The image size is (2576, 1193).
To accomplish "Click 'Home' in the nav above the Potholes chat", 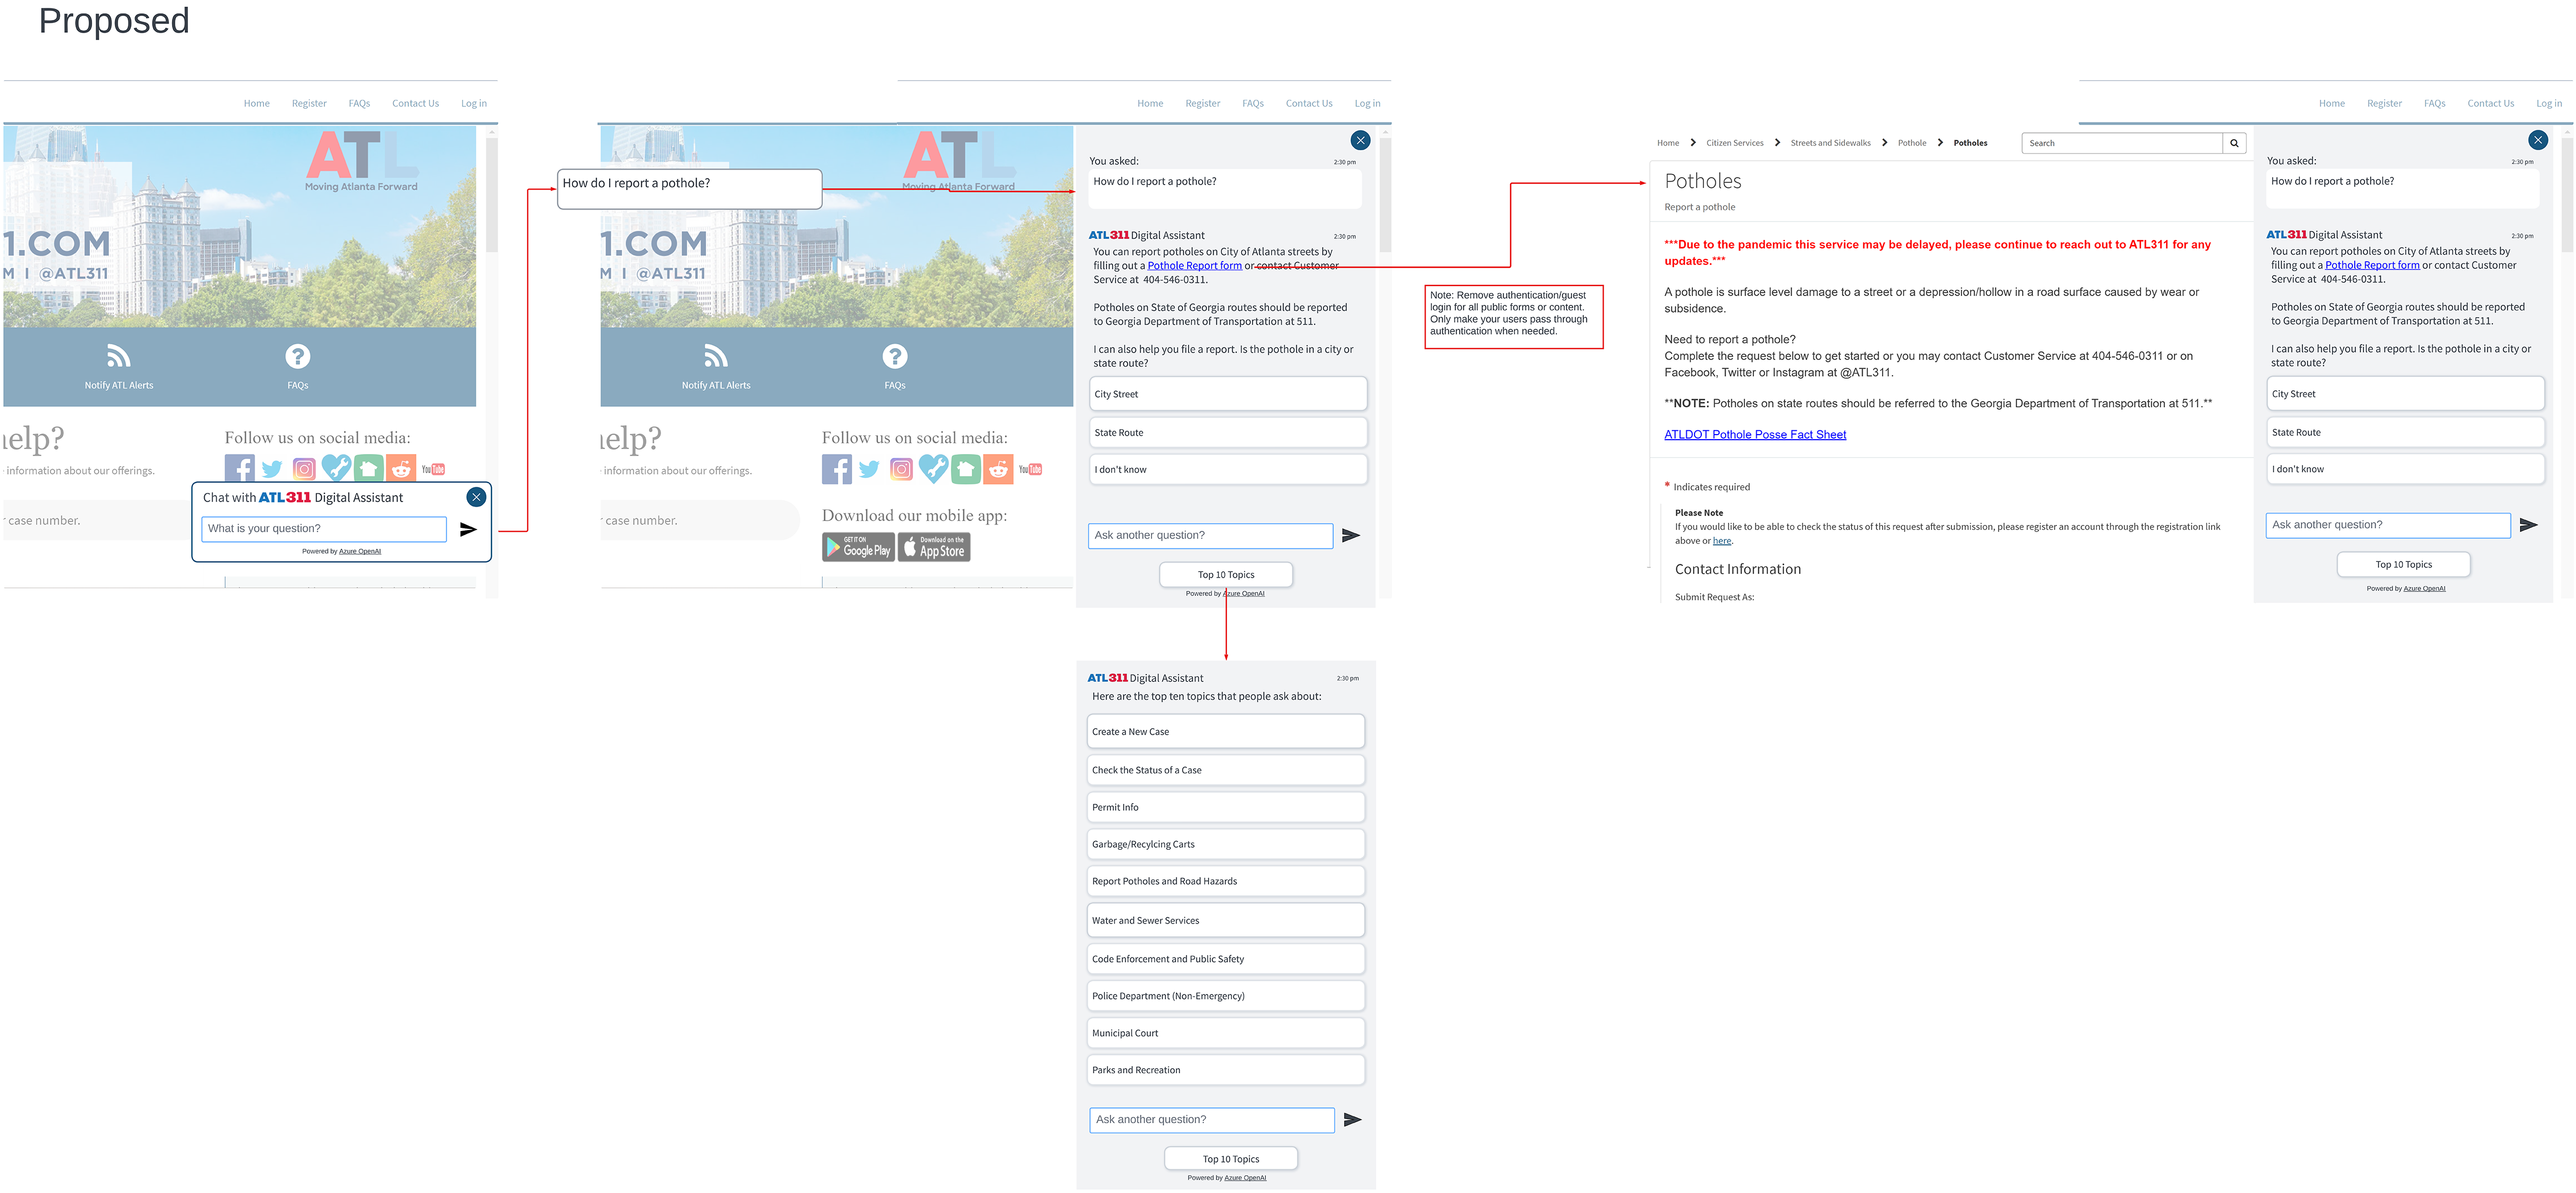I will point(2331,103).
